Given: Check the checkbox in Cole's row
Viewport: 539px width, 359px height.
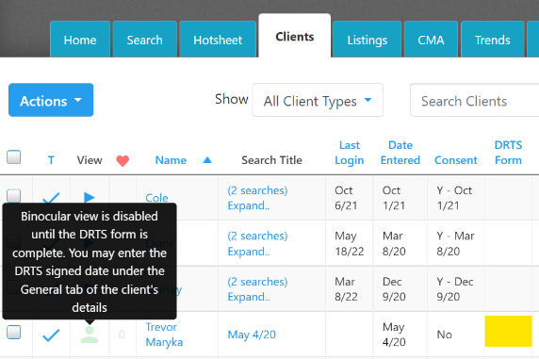Looking at the screenshot, I should pyautogui.click(x=14, y=196).
